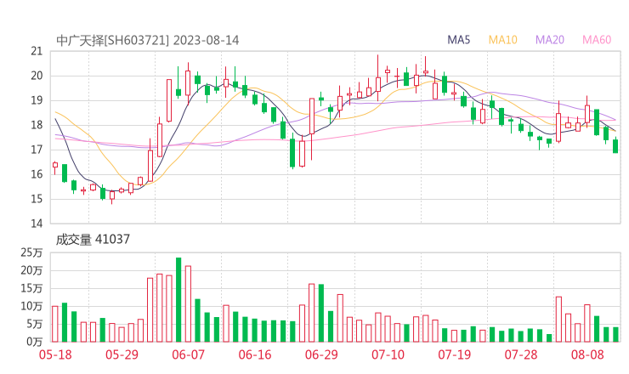The width and height of the screenshot is (629, 374).
Task: Click the 08-08 date label
Action: pos(587,354)
